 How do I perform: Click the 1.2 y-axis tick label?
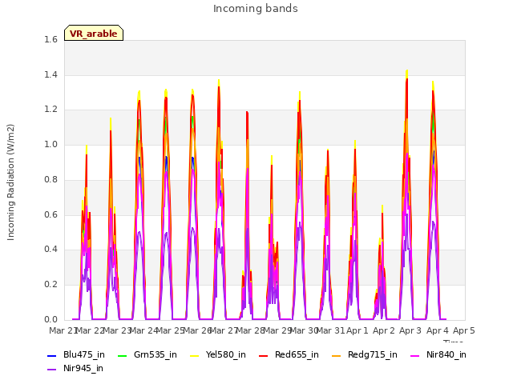tap(51, 110)
